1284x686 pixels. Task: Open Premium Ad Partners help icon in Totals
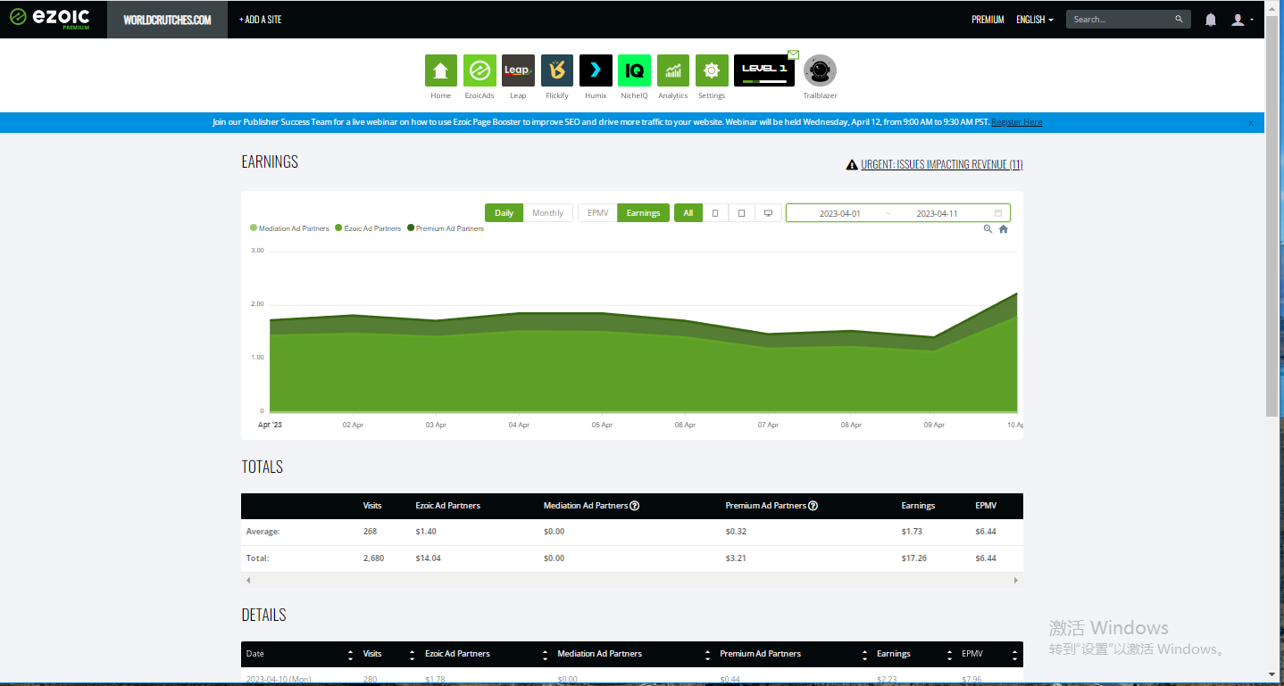pos(813,506)
